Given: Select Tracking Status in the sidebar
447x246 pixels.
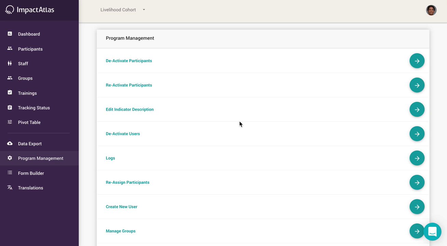Looking at the screenshot, I should [39, 108].
